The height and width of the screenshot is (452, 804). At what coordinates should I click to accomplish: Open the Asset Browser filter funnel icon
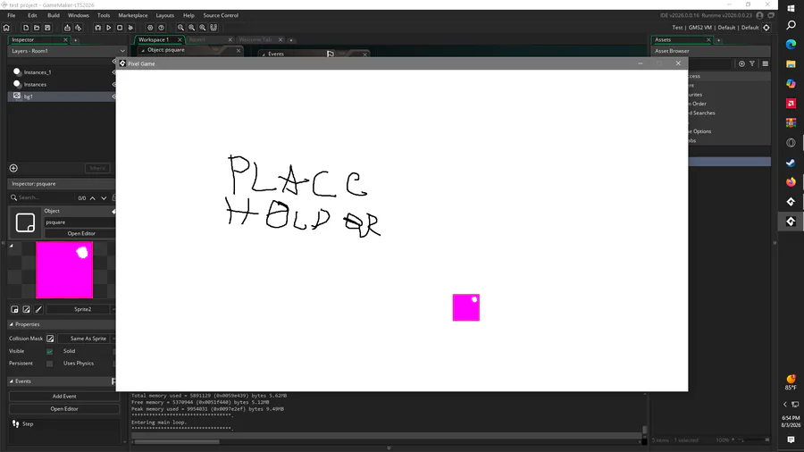pyautogui.click(x=752, y=63)
